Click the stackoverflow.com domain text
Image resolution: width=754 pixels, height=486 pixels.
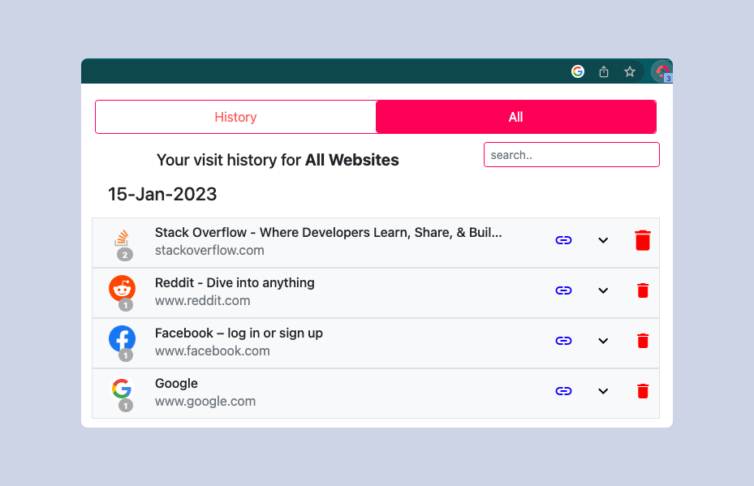209,251
